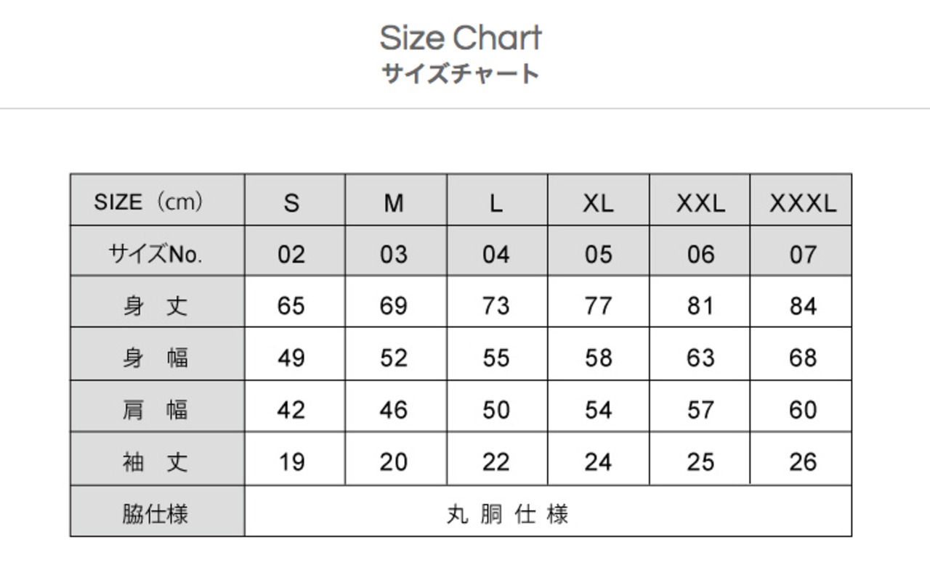The width and height of the screenshot is (930, 584).
Task: Click body width value 58 for XL
Action: click(598, 358)
